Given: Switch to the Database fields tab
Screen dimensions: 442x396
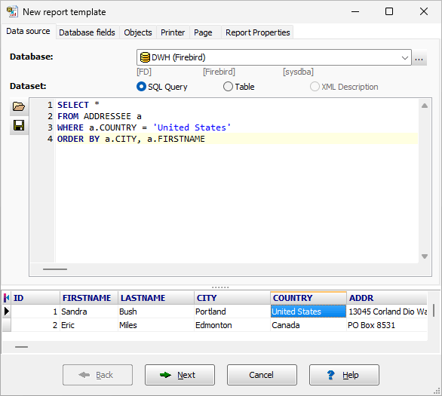Looking at the screenshot, I should (x=87, y=32).
